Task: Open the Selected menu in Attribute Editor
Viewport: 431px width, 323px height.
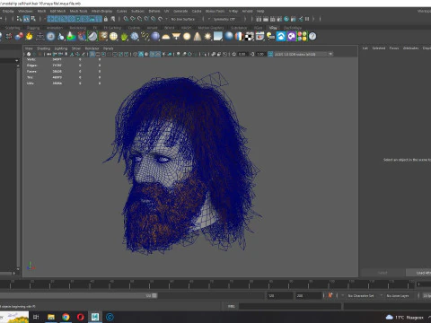Action: pos(379,48)
